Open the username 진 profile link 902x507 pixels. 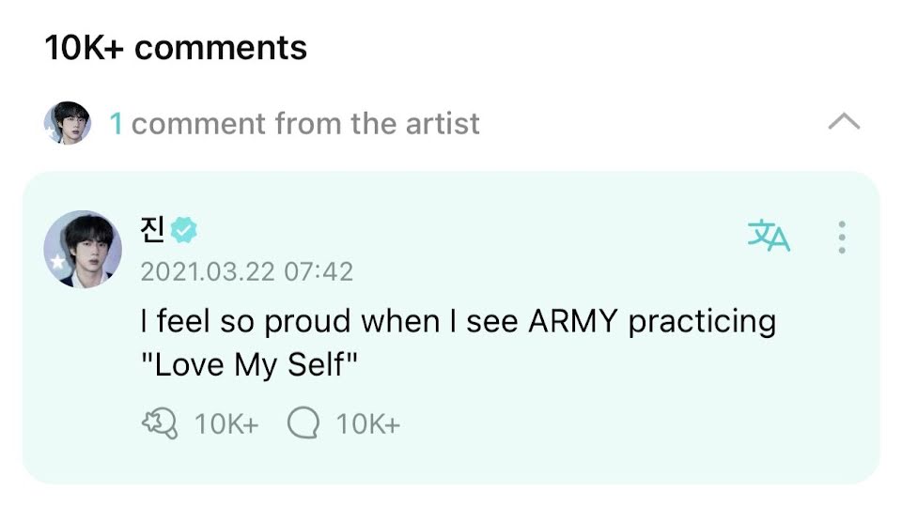pyautogui.click(x=152, y=228)
